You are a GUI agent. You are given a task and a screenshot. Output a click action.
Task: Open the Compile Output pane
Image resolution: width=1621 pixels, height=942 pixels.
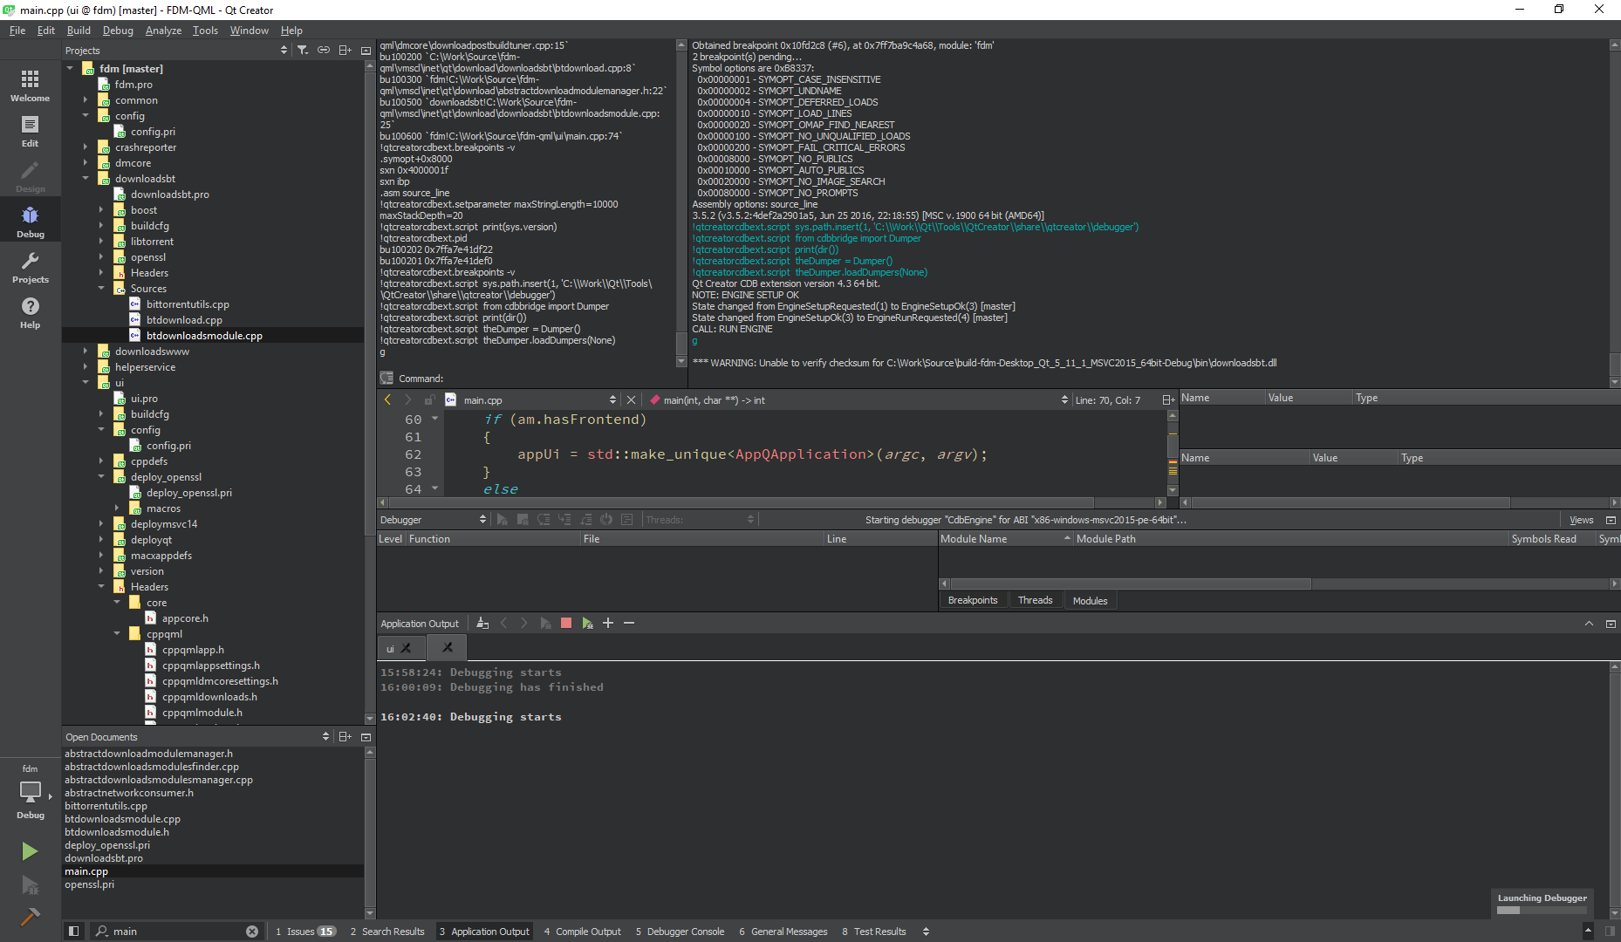pyautogui.click(x=582, y=931)
